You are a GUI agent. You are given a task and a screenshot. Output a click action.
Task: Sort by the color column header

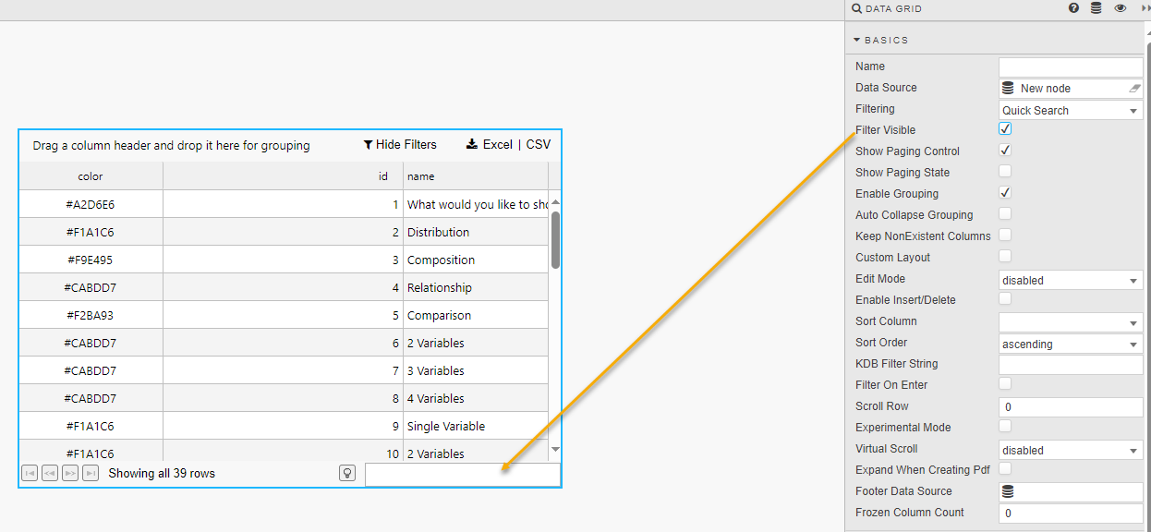click(x=91, y=176)
